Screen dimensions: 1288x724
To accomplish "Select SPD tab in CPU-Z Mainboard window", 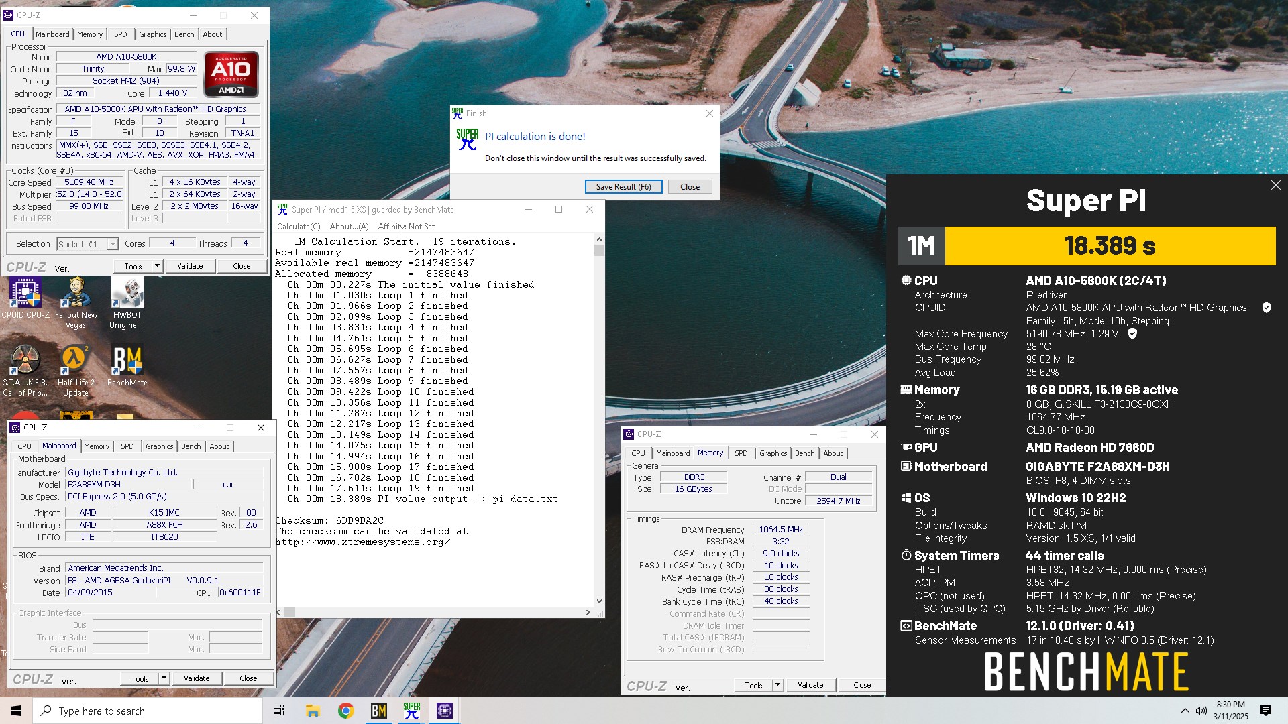I will click(127, 446).
